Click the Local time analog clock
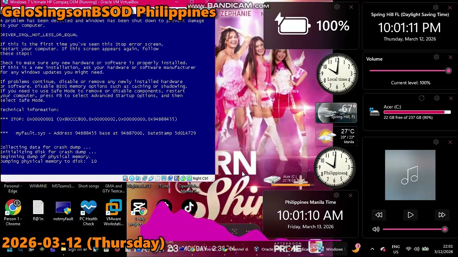Image resolution: width=458 pixels, height=257 pixels. coord(337,74)
